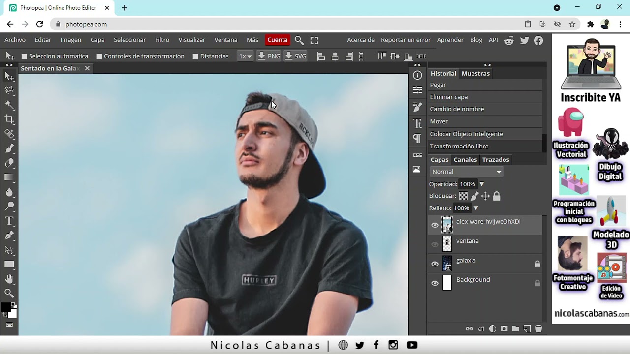
Task: Enable the Distancias checkbox
Action: click(x=195, y=57)
